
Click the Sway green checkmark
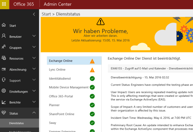click(x=92, y=123)
